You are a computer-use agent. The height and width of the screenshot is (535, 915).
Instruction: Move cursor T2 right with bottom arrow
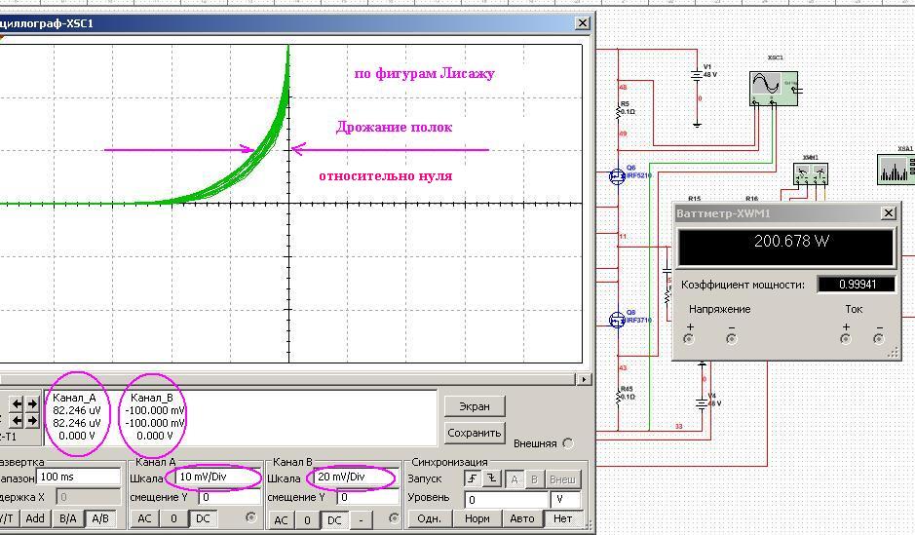click(x=33, y=420)
